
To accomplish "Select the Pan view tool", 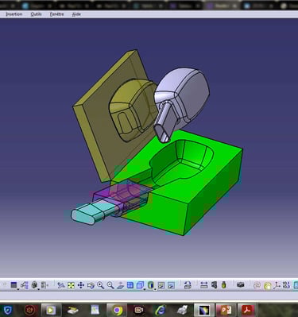I will click(x=81, y=285).
